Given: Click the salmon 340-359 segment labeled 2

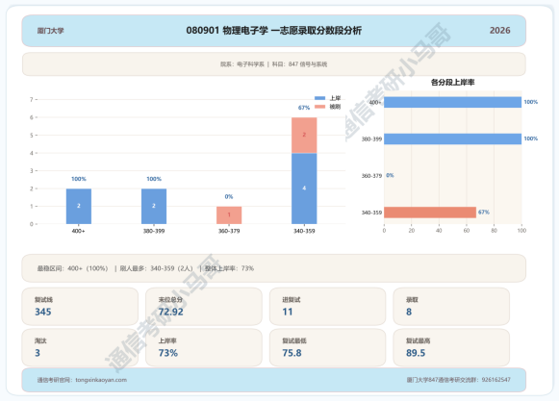Looking at the screenshot, I should (304, 136).
